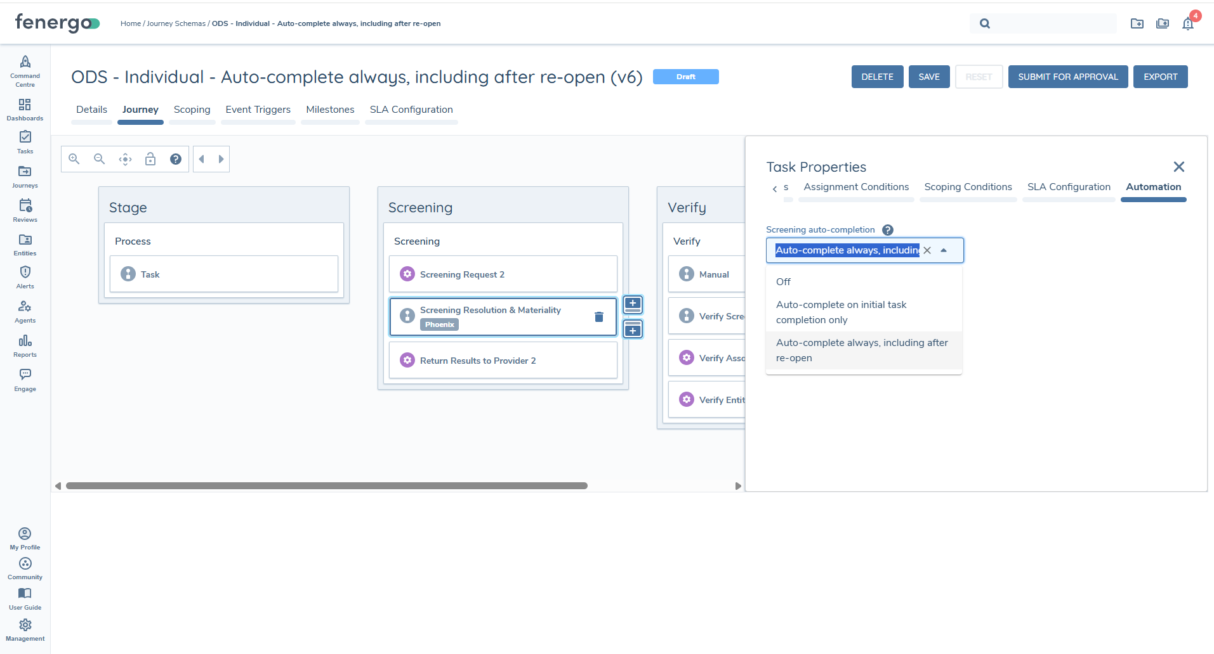Select the Task card in Process

coord(224,274)
